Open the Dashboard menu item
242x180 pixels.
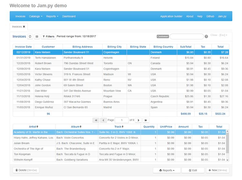pos(69,16)
